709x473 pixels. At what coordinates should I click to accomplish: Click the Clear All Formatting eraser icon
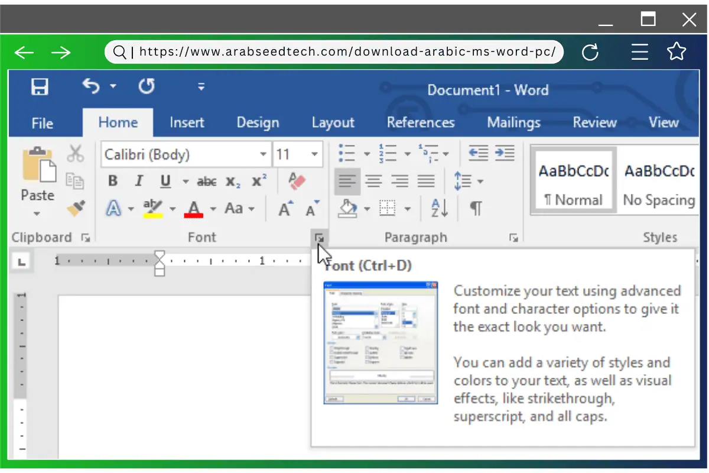point(296,181)
